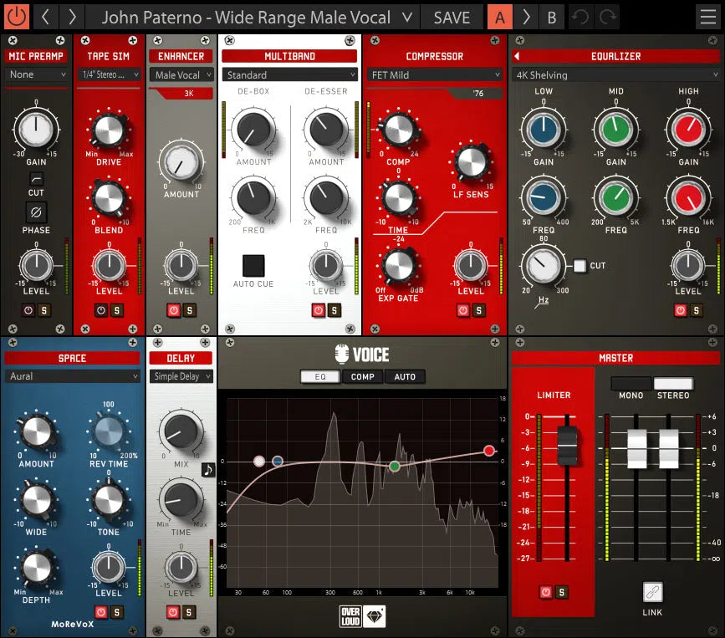The height and width of the screenshot is (638, 725).
Task: Click the Master Link chain icon
Action: (x=652, y=592)
